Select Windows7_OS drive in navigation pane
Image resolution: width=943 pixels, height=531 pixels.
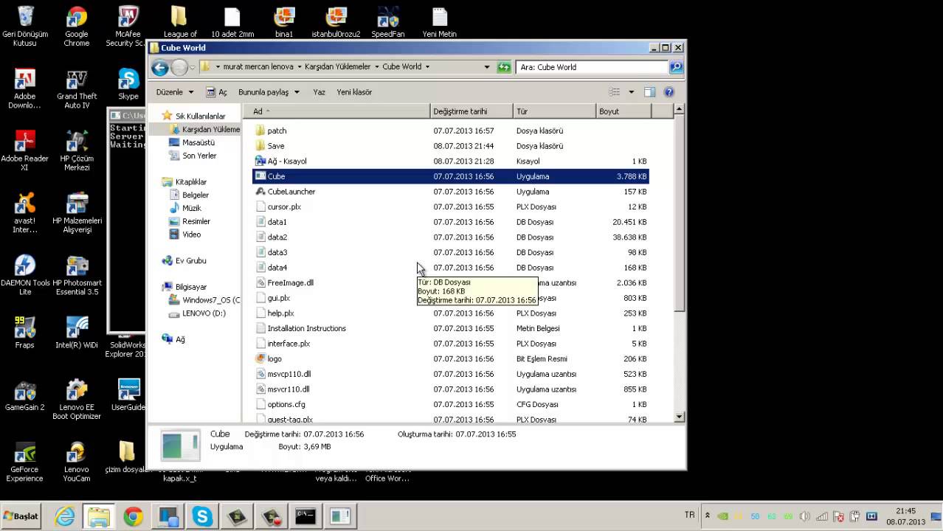tap(204, 300)
